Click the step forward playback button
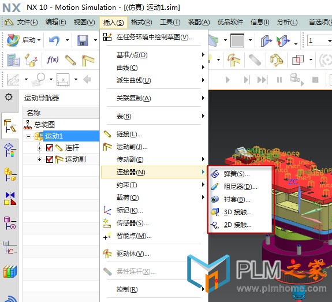332x302 pixels. (247, 80)
